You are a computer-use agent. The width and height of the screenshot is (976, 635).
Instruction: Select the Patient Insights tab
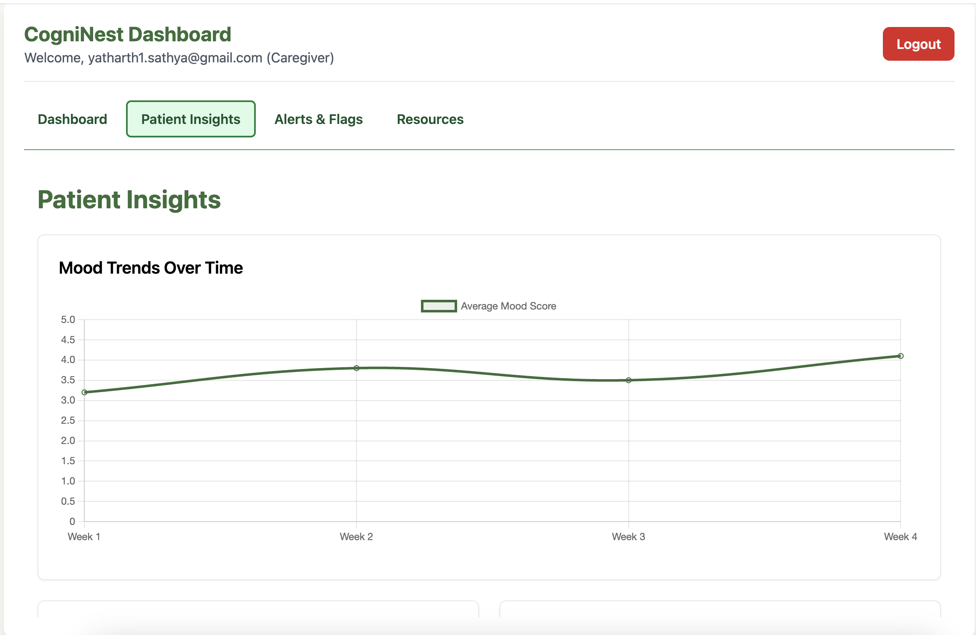tap(190, 119)
